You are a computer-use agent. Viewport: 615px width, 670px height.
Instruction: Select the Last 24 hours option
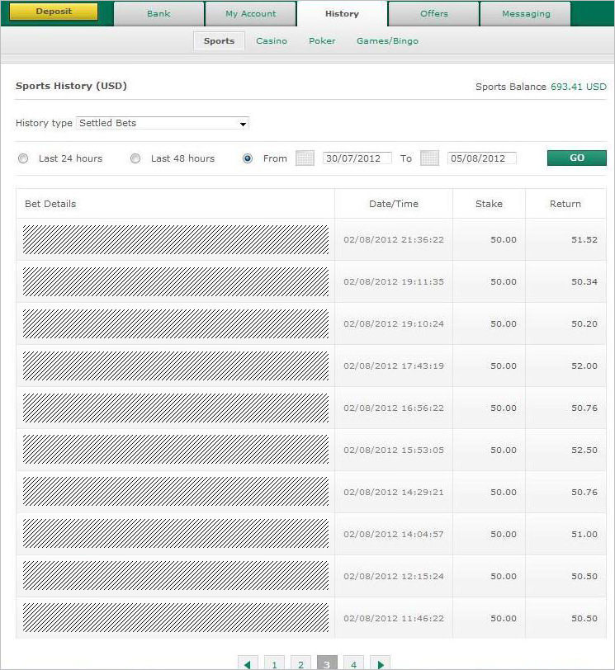click(x=23, y=158)
